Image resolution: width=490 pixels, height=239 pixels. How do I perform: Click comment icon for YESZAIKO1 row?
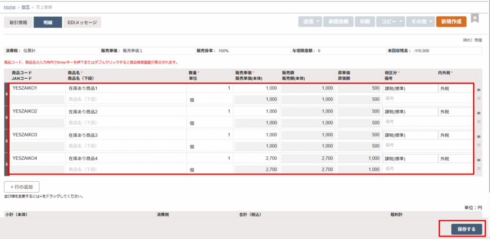479,90
